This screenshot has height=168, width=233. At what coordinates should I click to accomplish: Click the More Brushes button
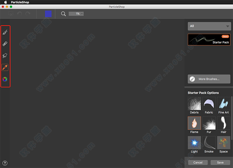pos(209,79)
